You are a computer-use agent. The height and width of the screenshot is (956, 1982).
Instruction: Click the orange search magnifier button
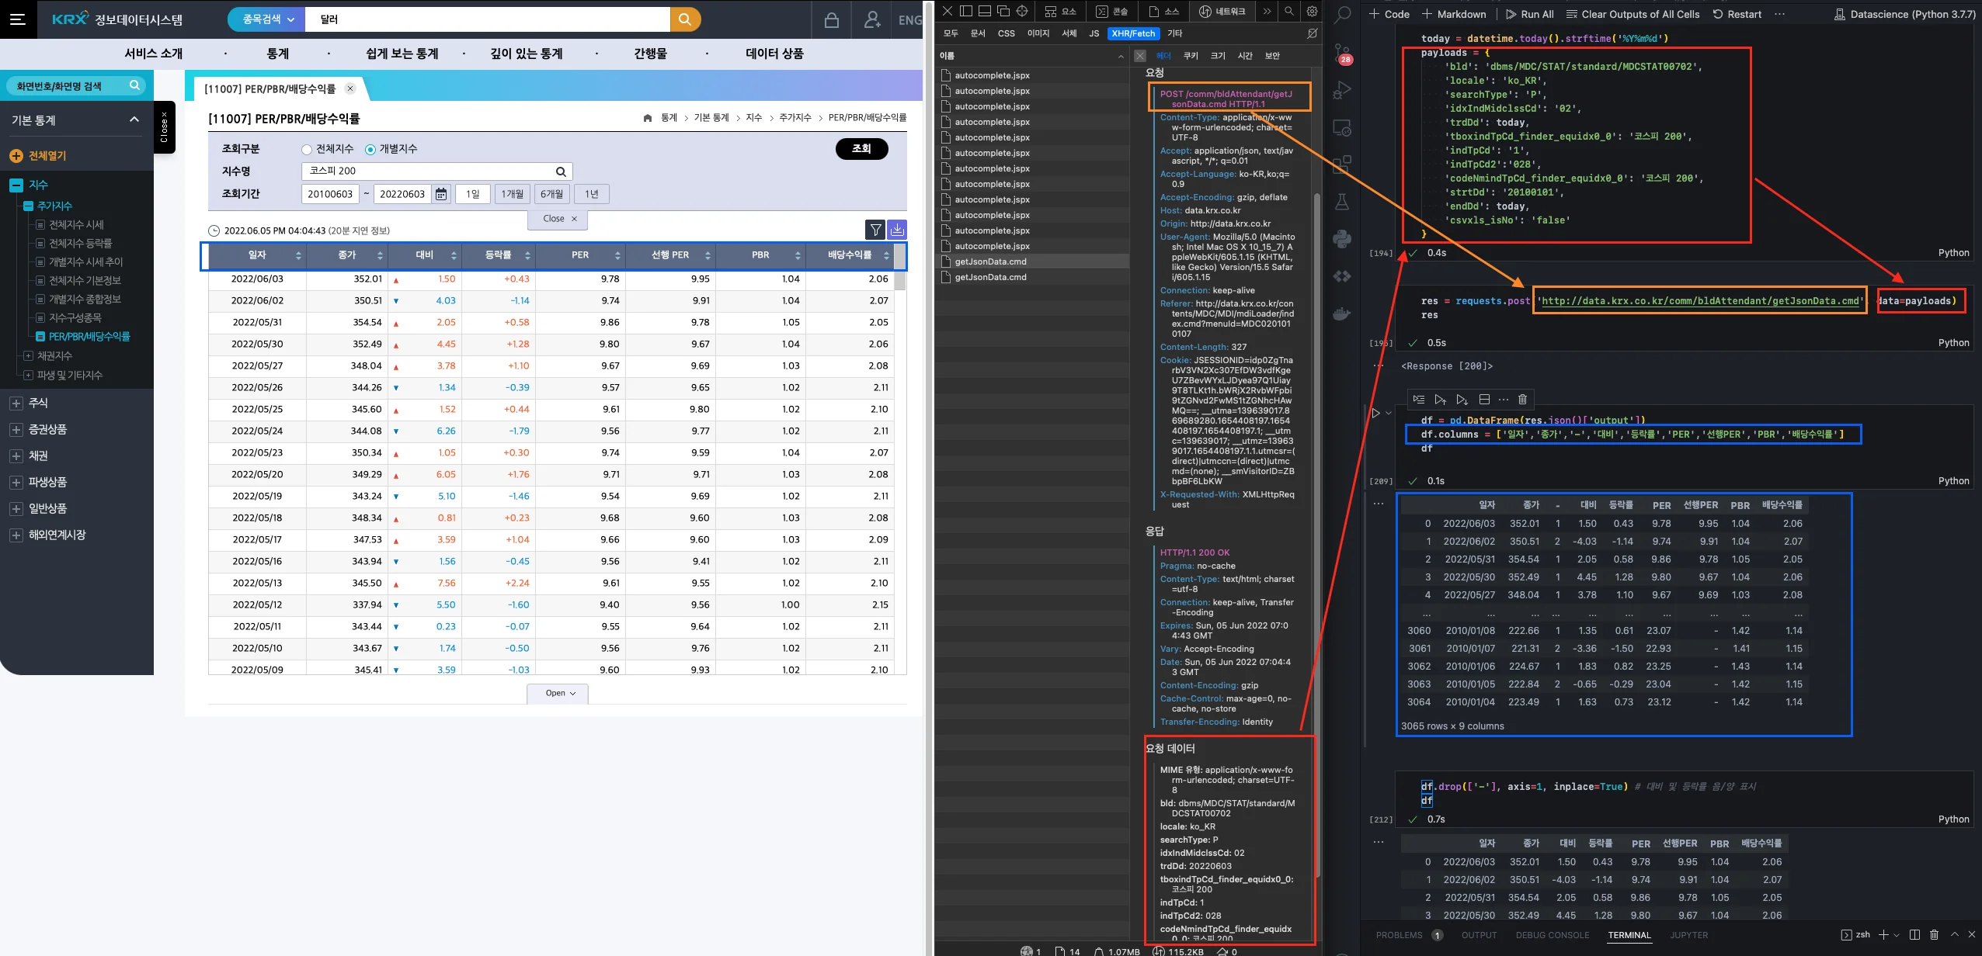[x=684, y=19]
